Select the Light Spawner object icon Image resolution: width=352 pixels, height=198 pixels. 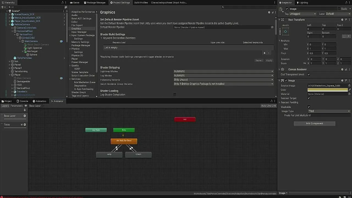(x=25, y=48)
